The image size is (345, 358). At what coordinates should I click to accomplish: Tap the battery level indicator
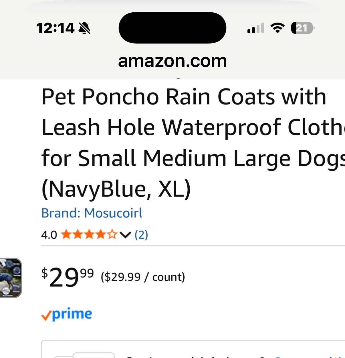point(302,28)
